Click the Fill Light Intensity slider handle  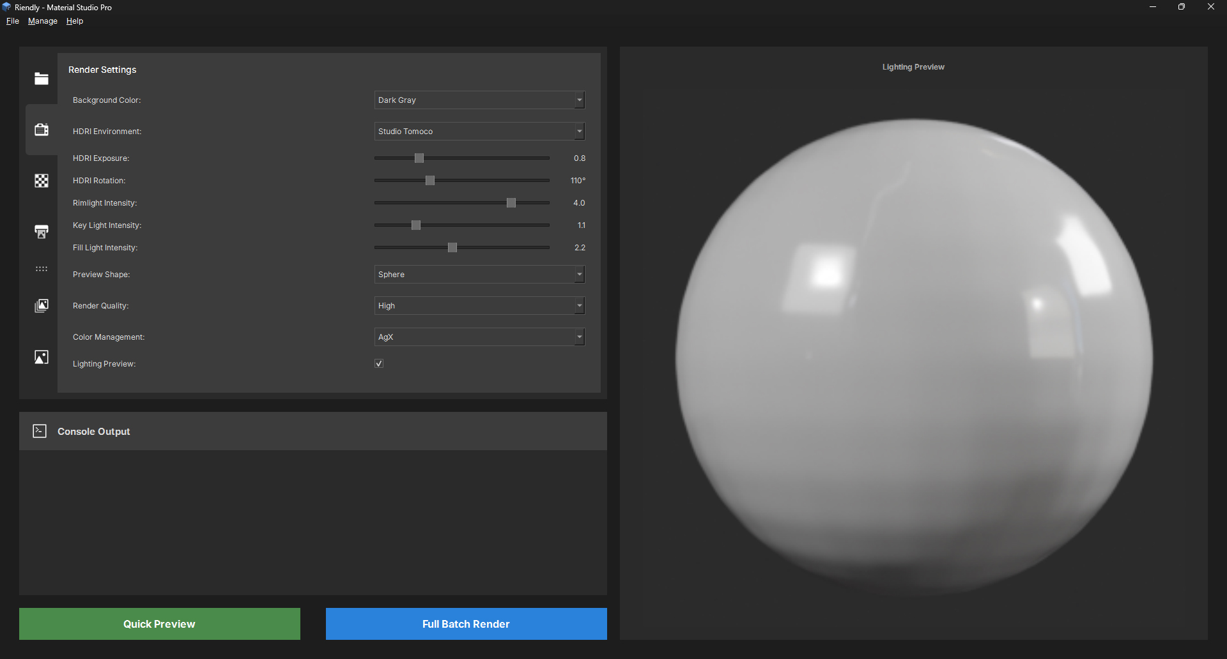[452, 247]
